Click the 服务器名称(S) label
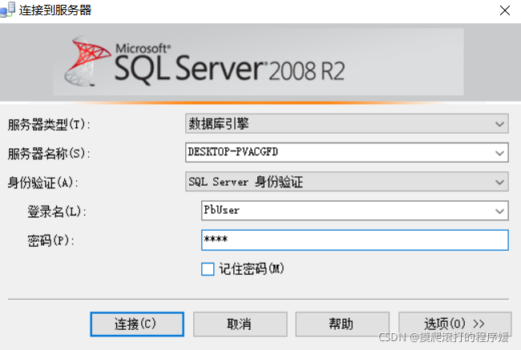This screenshot has width=521, height=350. pos(49,154)
